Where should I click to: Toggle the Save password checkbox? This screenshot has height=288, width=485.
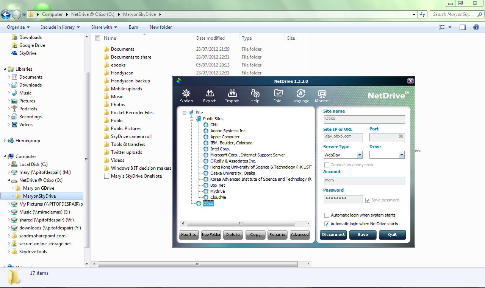368,200
